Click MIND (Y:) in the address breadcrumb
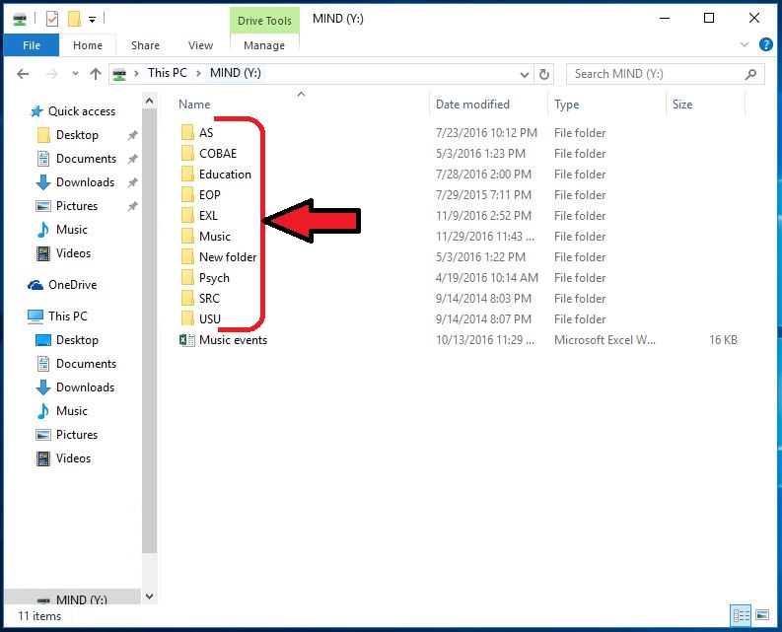Screen dimensions: 782x632 point(236,73)
